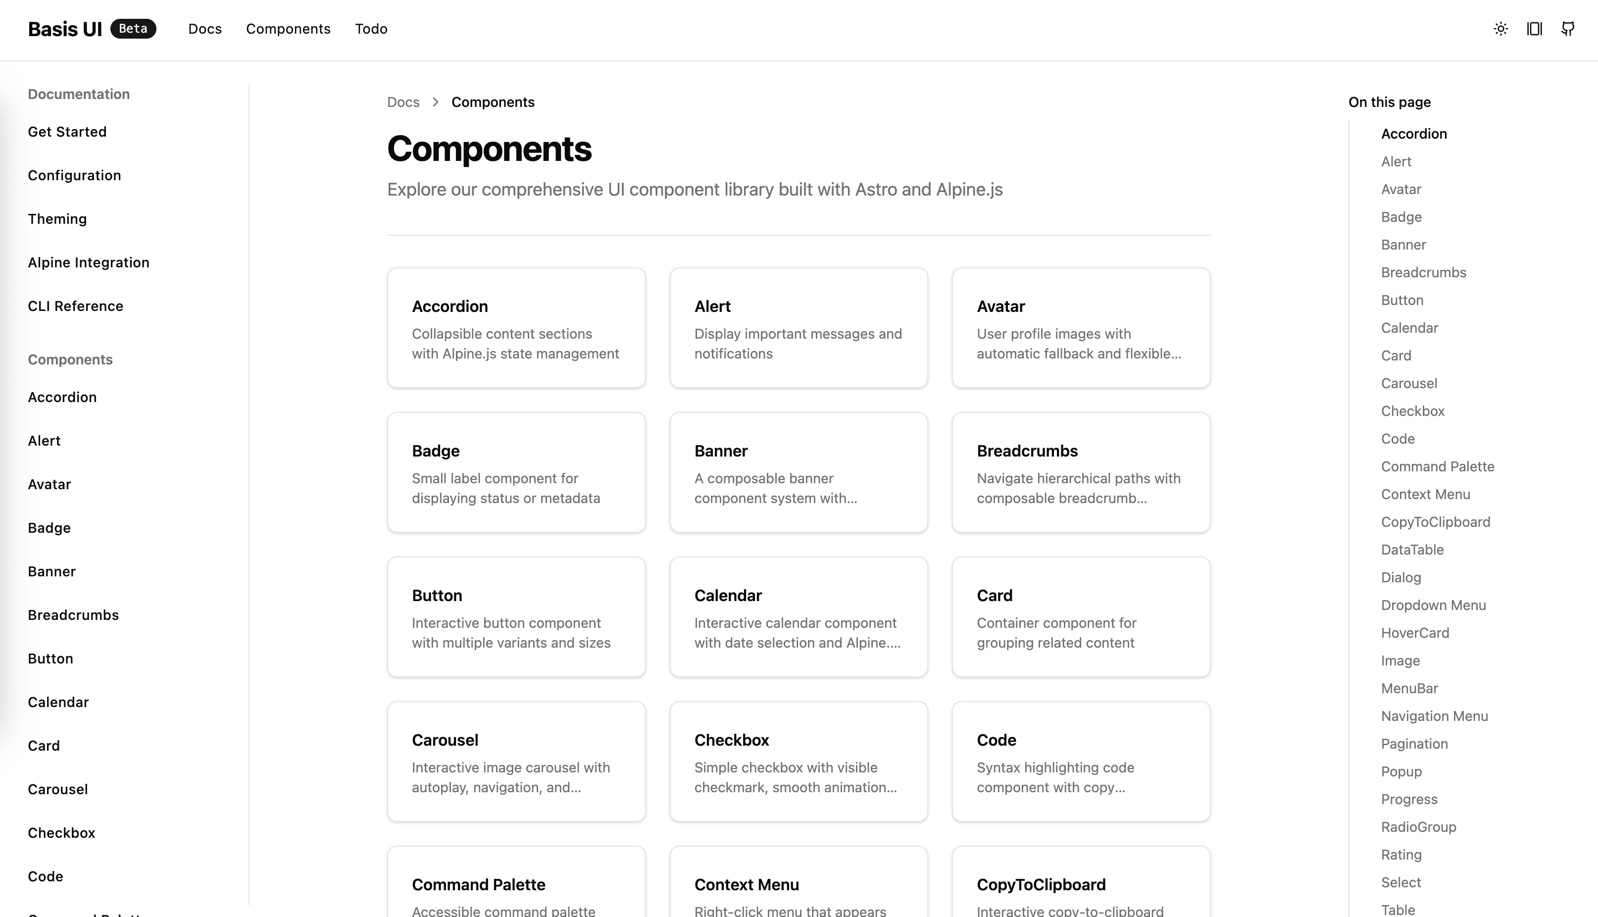The width and height of the screenshot is (1598, 917).
Task: Select Get Started in the sidebar
Action: (67, 132)
